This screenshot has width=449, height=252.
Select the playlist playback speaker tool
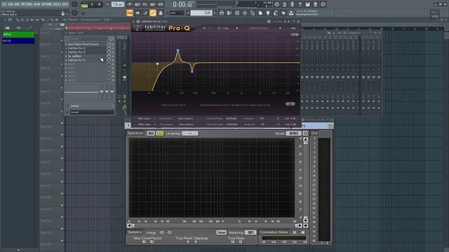point(57,20)
